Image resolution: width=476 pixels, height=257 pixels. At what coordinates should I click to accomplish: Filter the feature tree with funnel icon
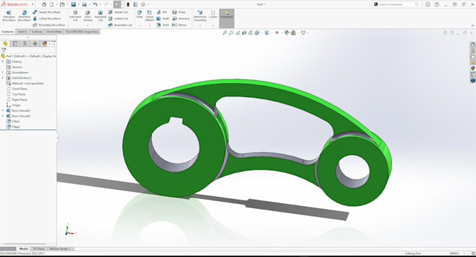[4, 50]
